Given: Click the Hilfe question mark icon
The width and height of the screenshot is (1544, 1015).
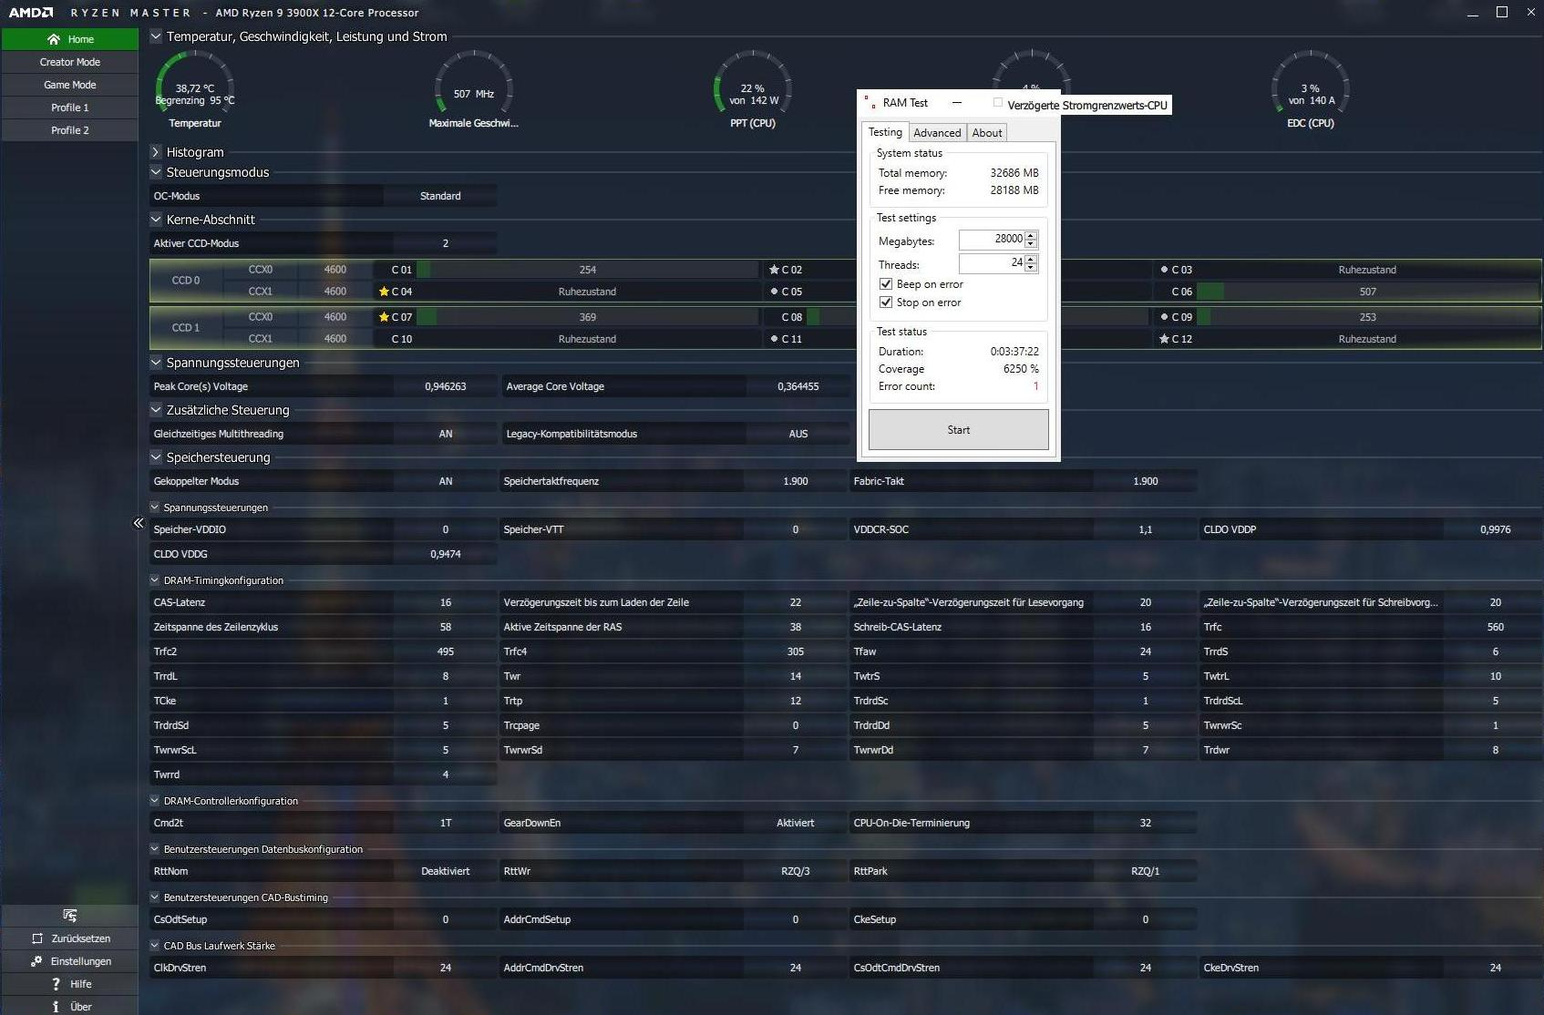Looking at the screenshot, I should 56,984.
